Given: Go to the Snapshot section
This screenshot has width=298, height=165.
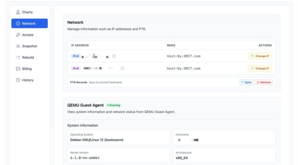Looking at the screenshot, I should point(30,46).
